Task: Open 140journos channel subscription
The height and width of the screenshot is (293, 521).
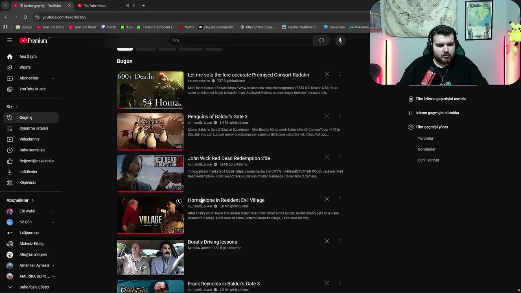Action: (x=31, y=233)
